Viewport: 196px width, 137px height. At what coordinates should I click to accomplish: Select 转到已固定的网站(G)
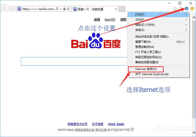[158, 57]
